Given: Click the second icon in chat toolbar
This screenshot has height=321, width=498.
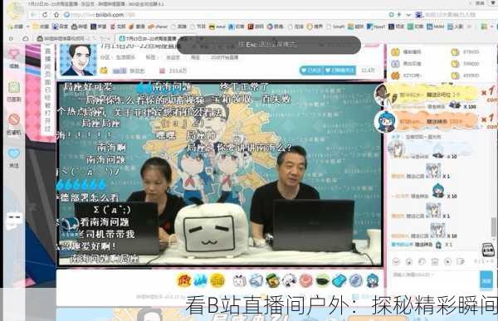Looking at the screenshot, I should coord(409,261).
